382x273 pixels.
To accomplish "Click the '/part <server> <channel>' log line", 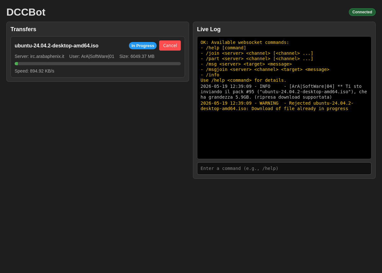I will (257, 59).
